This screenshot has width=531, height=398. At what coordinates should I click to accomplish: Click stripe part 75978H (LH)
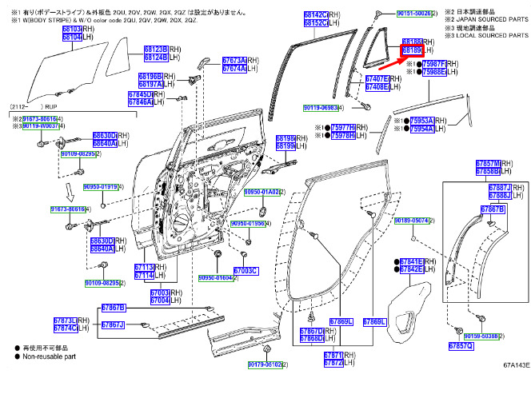[x=343, y=135]
